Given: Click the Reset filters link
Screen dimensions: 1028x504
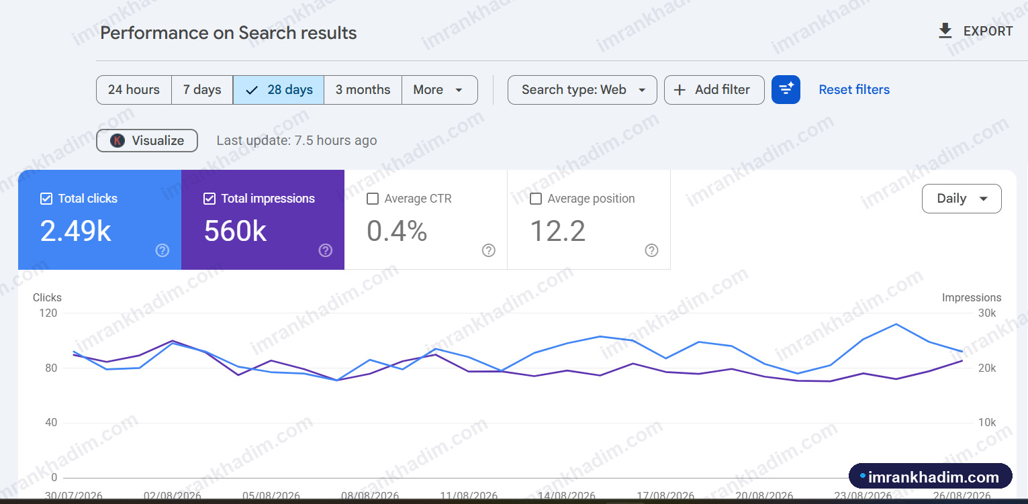Looking at the screenshot, I should tap(854, 90).
